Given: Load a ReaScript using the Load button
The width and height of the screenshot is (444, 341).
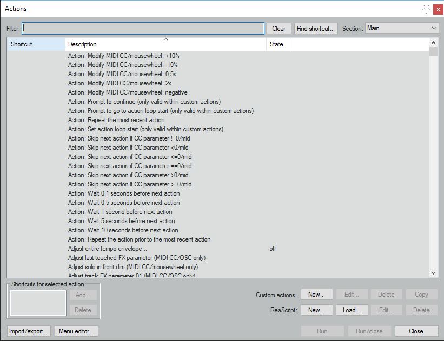Looking at the screenshot, I should coord(352,310).
